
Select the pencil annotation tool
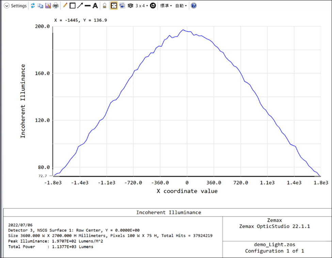click(x=65, y=6)
